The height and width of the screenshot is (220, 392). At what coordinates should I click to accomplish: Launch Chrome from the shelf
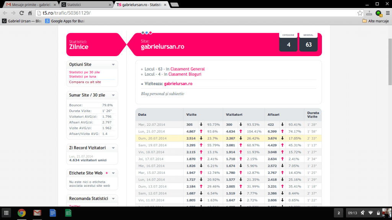pos(22,213)
